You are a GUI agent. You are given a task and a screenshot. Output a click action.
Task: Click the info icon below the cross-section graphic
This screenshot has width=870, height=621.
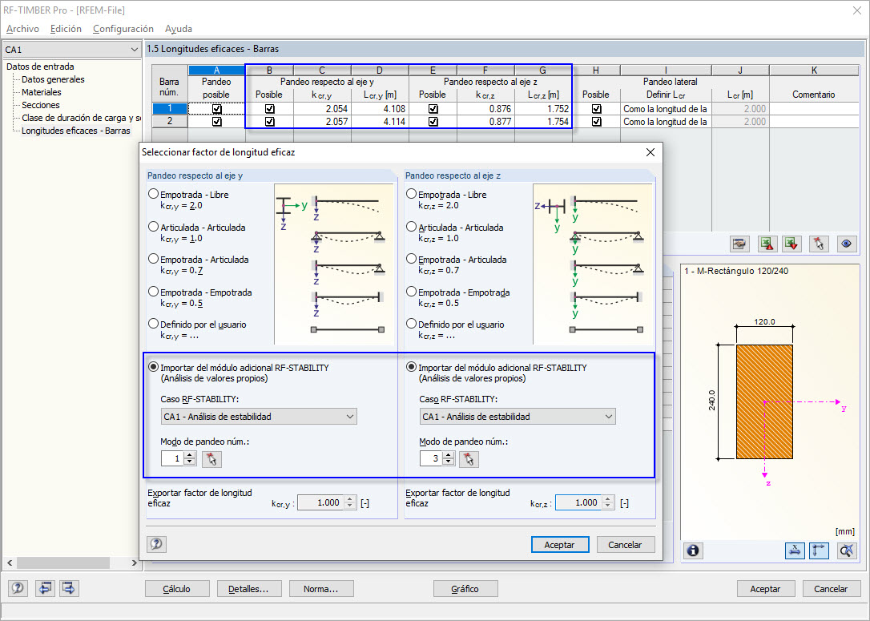pos(693,550)
